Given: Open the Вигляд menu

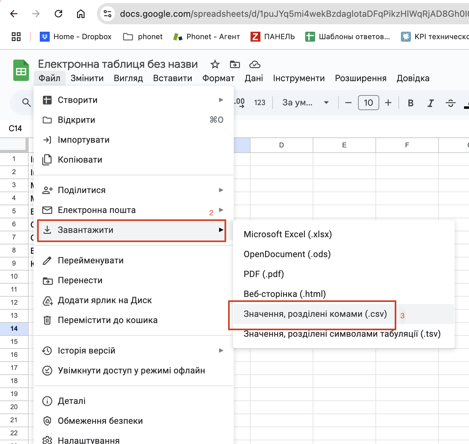Looking at the screenshot, I should (x=128, y=78).
